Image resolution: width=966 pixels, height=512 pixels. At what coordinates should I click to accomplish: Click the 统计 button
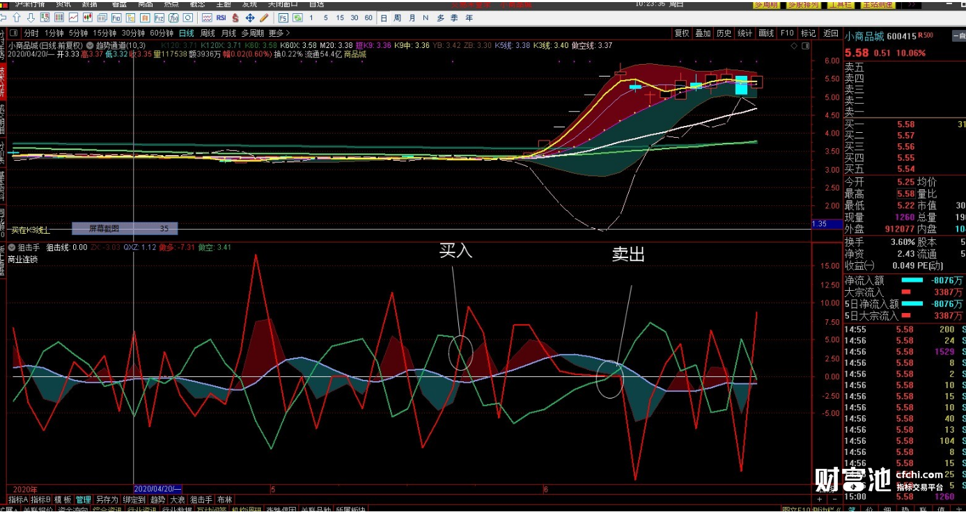pyautogui.click(x=745, y=33)
